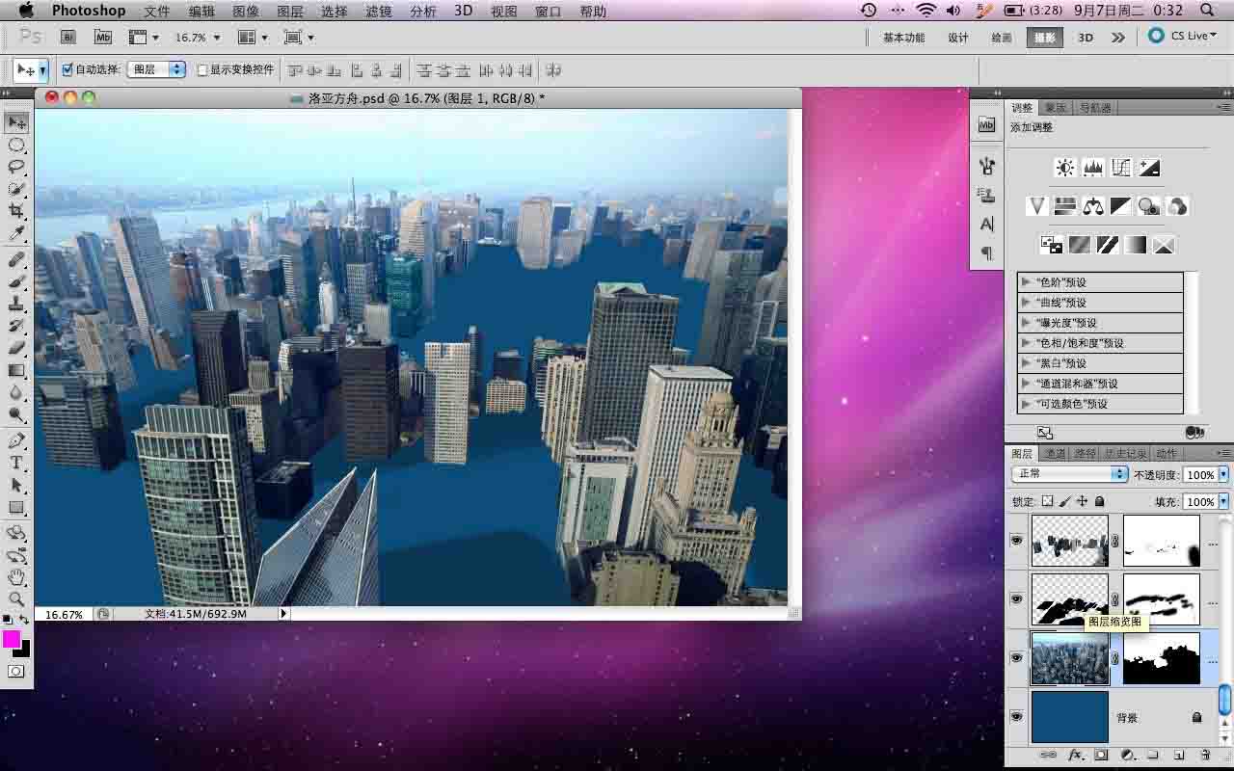
Task: Hide the topmost layer via its eye icon
Action: [x=1016, y=541]
